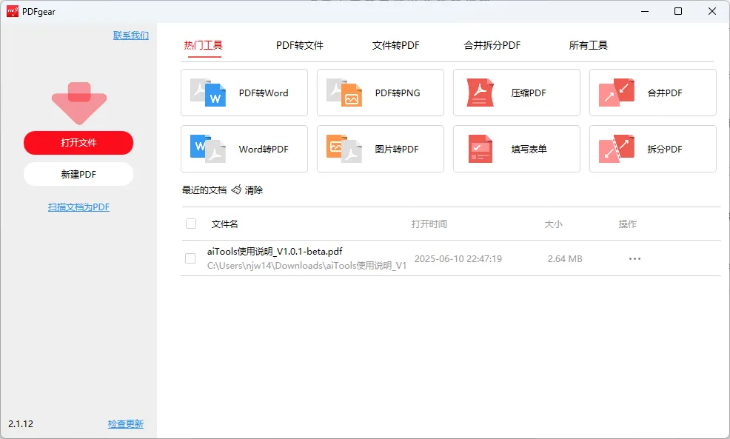Select the 压缩PDF compress icon
The width and height of the screenshot is (730, 439).
(480, 93)
